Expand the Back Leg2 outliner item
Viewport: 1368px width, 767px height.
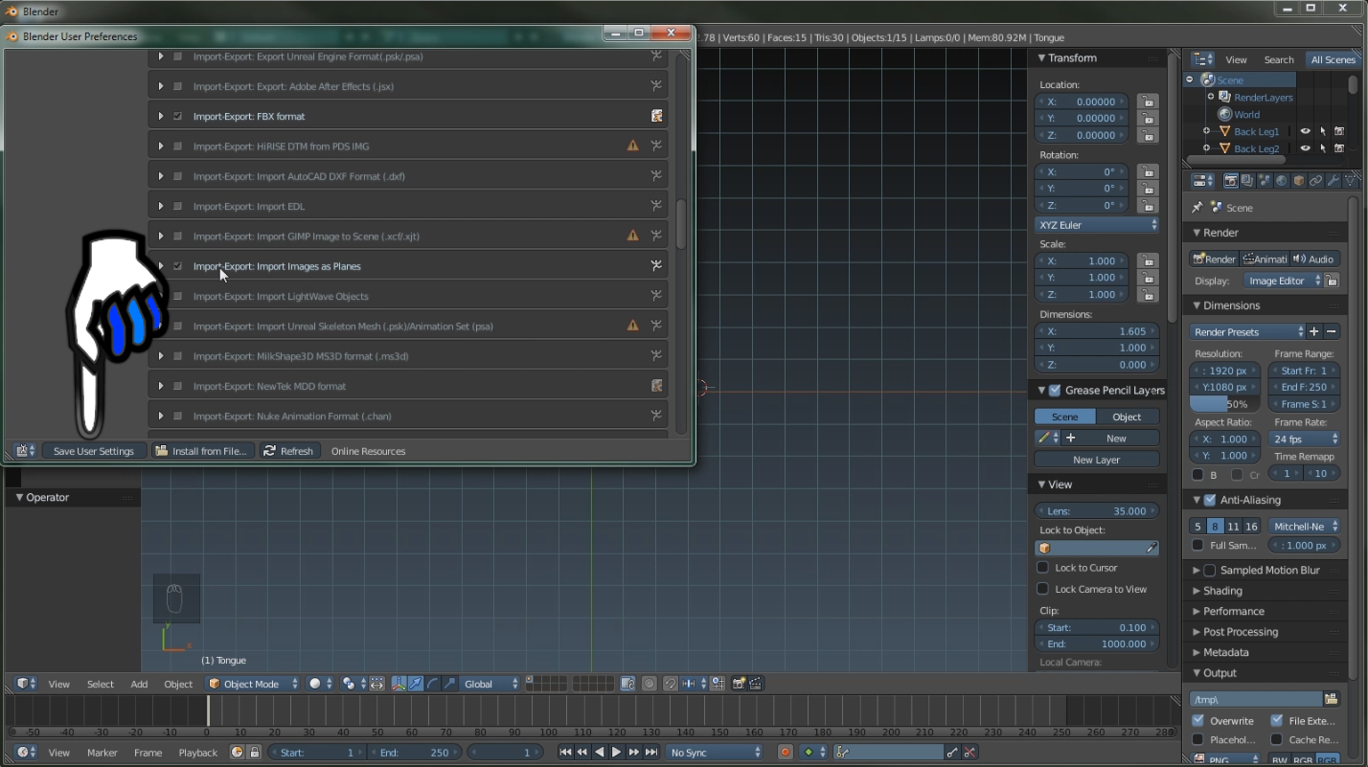pos(1206,148)
